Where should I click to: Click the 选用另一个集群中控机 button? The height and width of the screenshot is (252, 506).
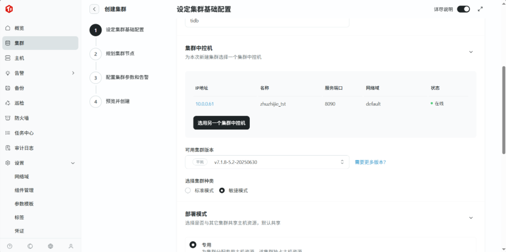pos(221,123)
